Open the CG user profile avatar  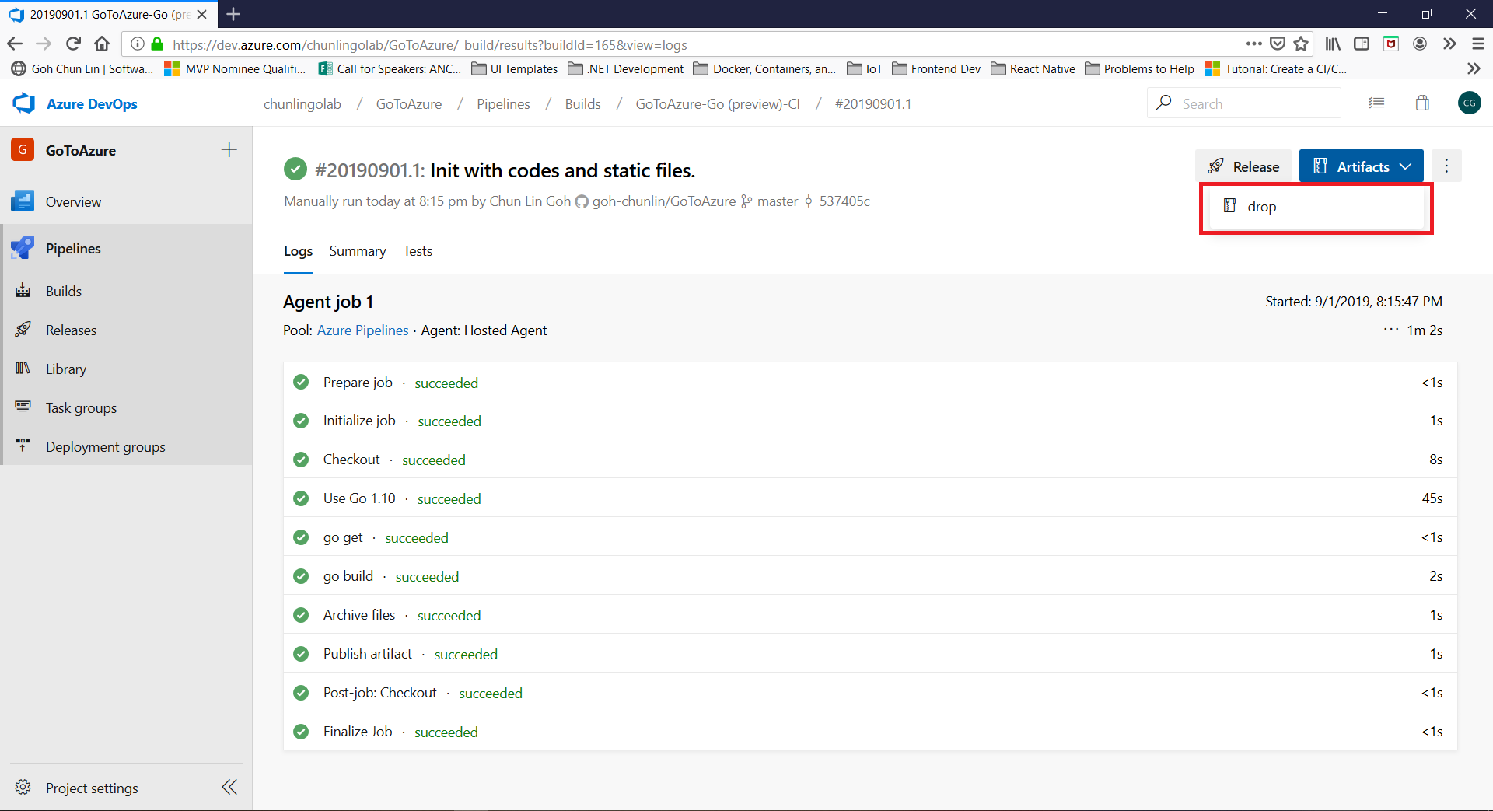(x=1469, y=103)
